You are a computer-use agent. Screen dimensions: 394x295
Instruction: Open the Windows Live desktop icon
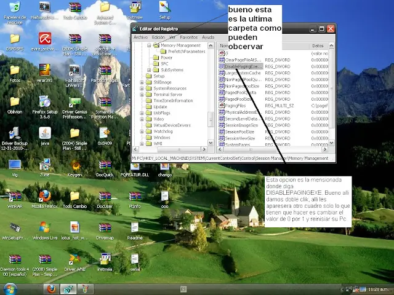[45, 231]
